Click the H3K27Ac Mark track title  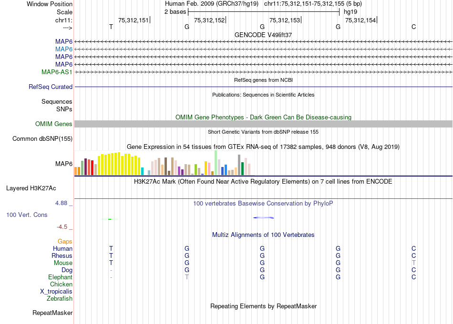pyautogui.click(x=263, y=182)
